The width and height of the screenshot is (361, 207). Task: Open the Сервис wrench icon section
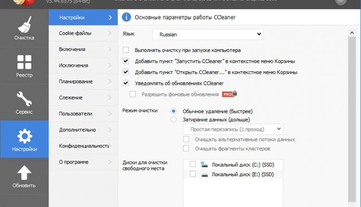(x=24, y=101)
